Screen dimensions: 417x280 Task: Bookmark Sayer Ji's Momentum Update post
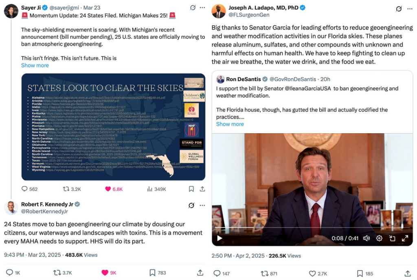click(x=191, y=189)
